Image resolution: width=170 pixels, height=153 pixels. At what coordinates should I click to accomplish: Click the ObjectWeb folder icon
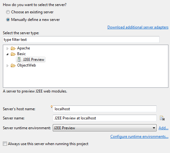13,65
